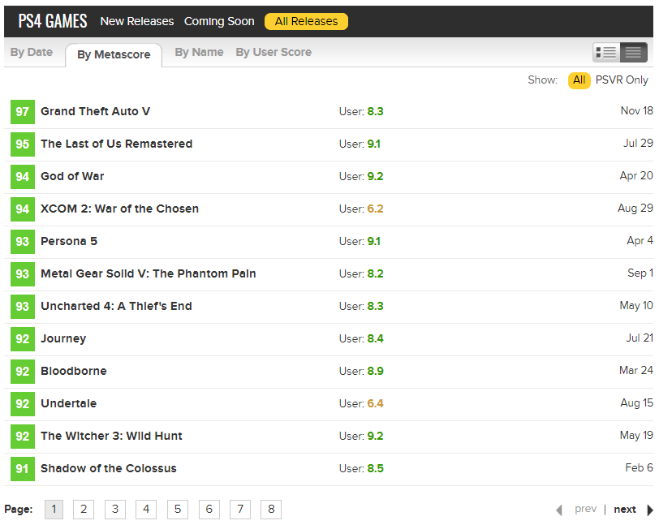The height and width of the screenshot is (525, 659).
Task: Click Metal Gear Solid V's score badge
Action: coord(22,274)
